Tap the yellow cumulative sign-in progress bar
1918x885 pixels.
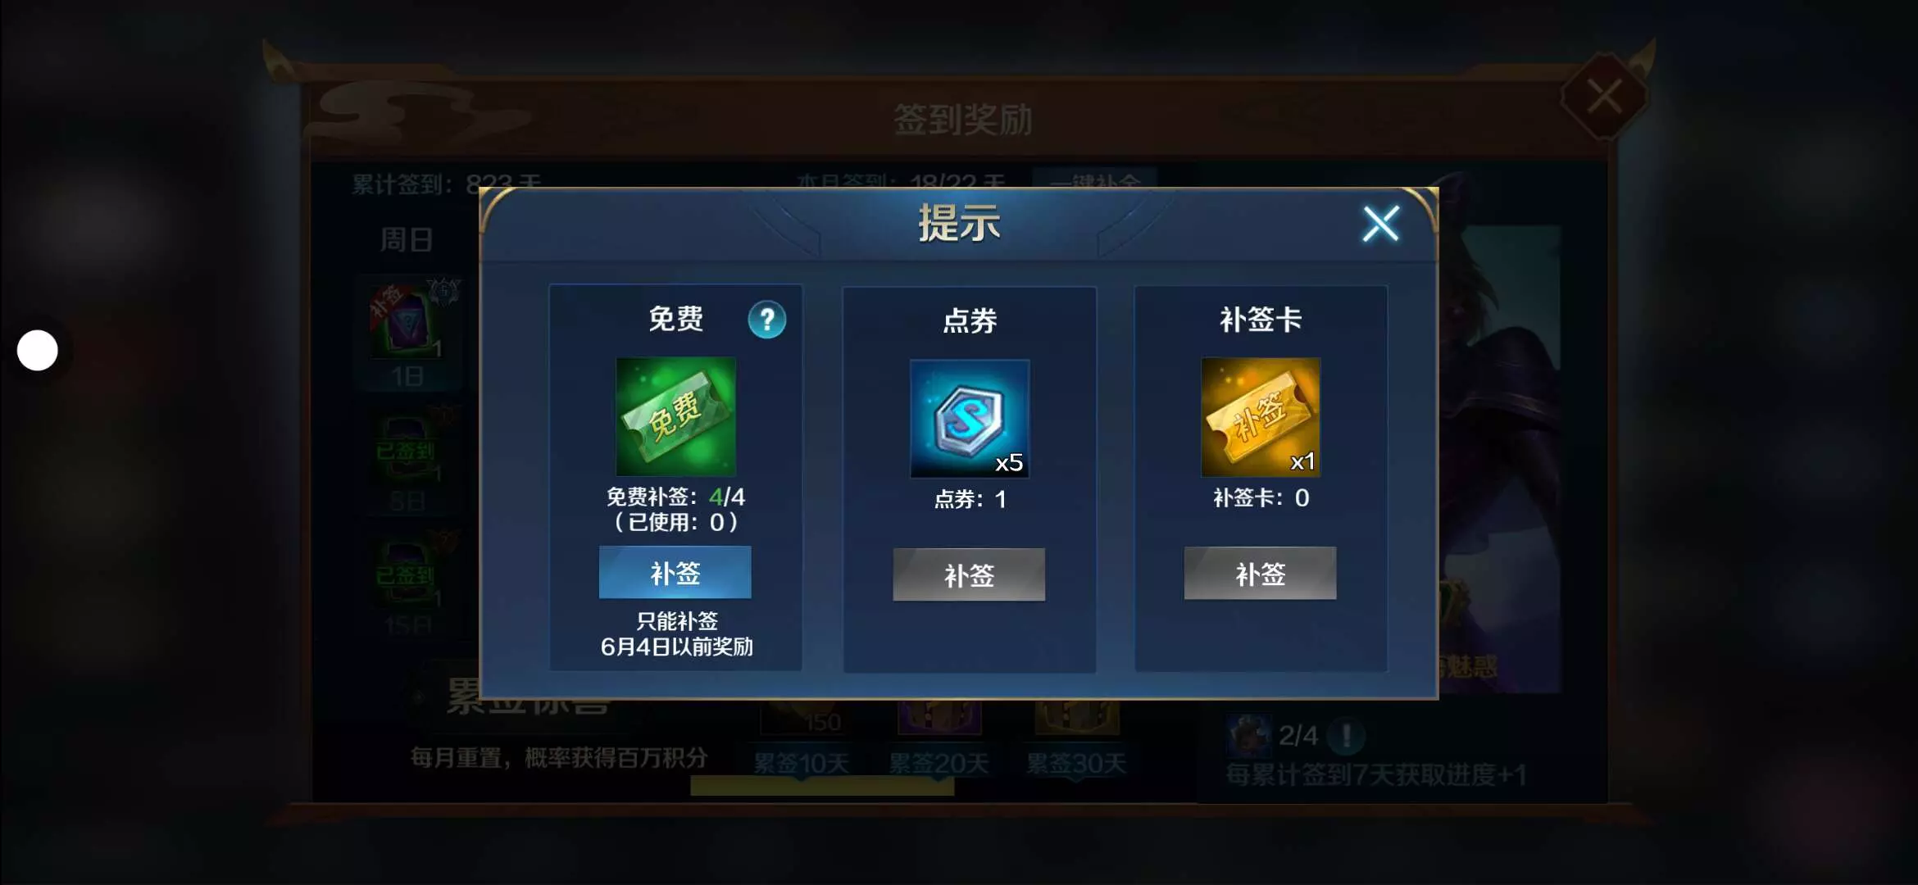tap(822, 787)
